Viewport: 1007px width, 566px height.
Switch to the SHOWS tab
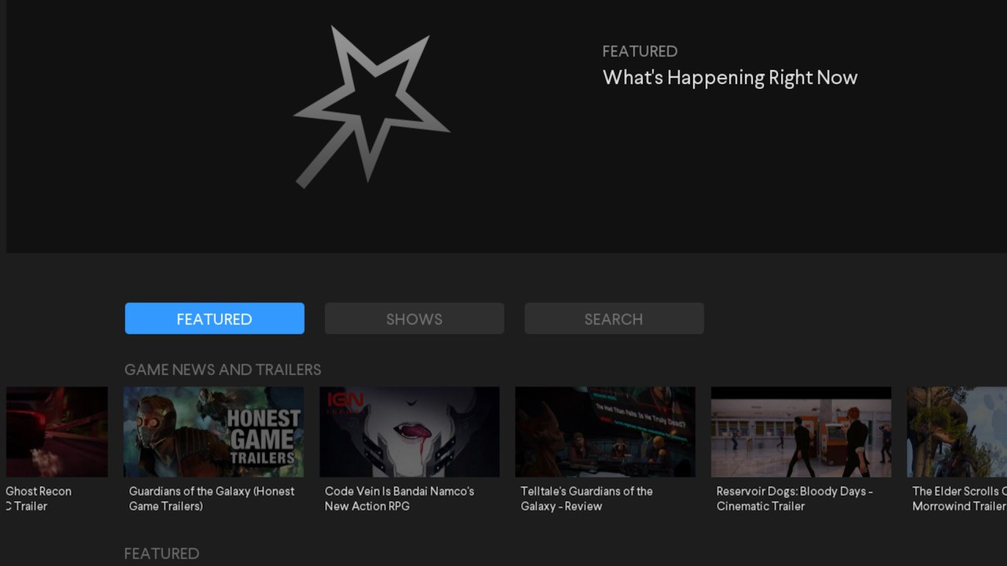tap(414, 318)
